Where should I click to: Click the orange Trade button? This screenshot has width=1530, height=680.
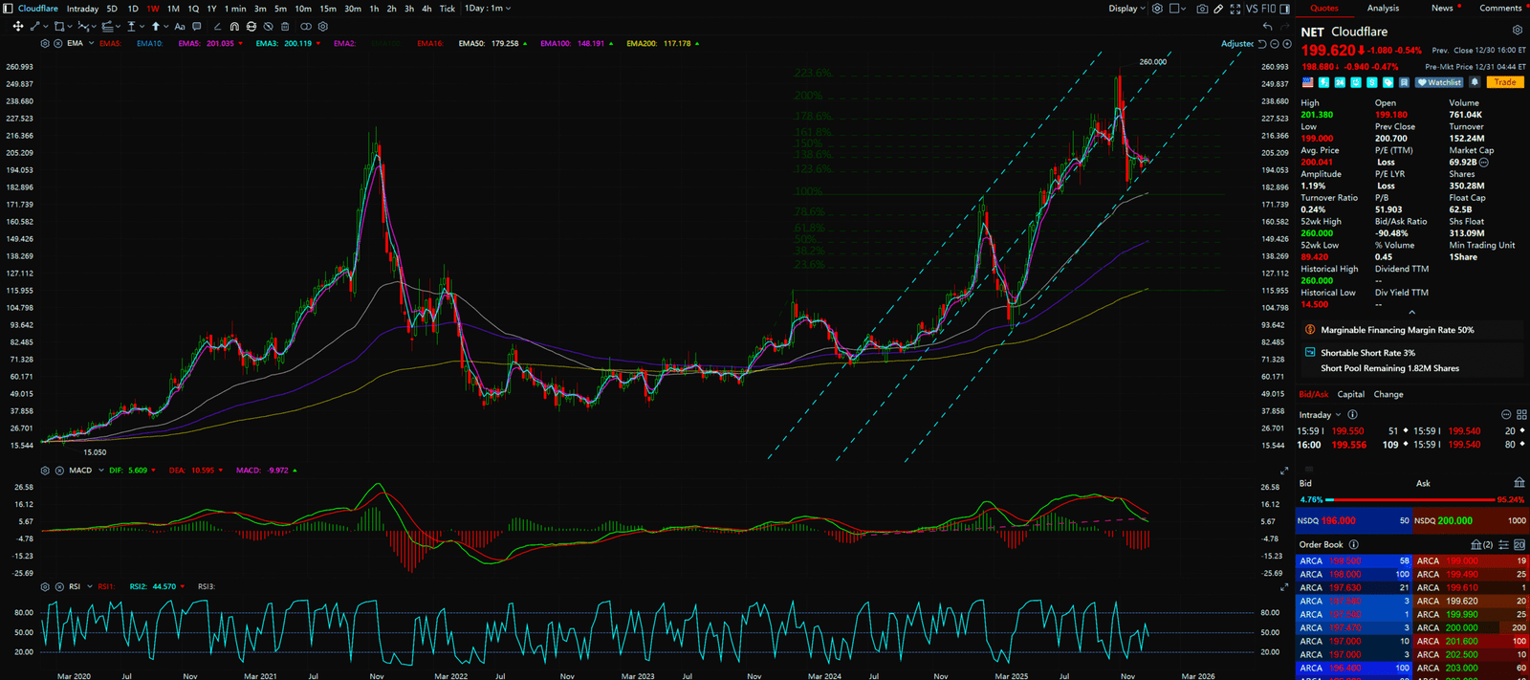point(1505,82)
